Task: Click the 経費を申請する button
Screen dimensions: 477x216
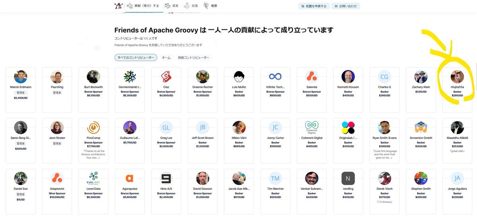Action: tap(314, 6)
